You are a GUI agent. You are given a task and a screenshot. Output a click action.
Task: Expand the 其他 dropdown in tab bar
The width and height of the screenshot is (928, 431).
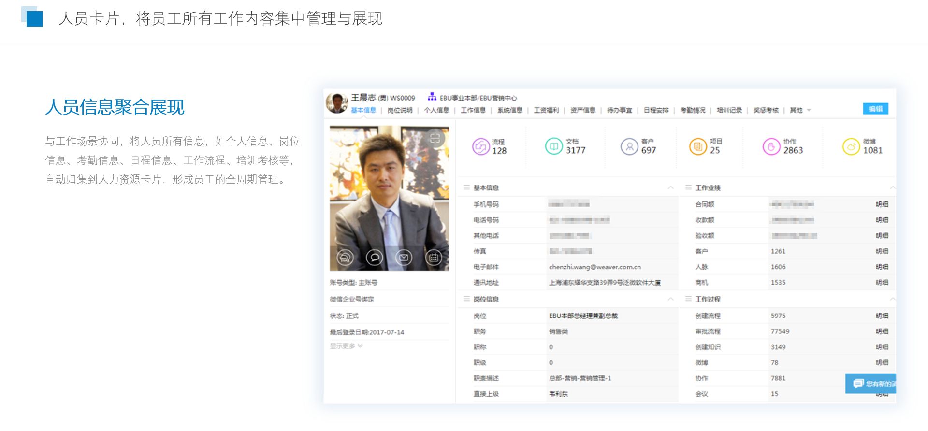(x=809, y=110)
